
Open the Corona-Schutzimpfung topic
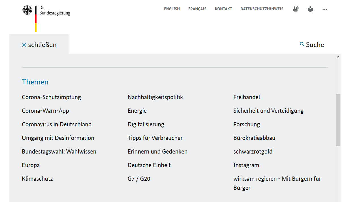pyautogui.click(x=51, y=97)
